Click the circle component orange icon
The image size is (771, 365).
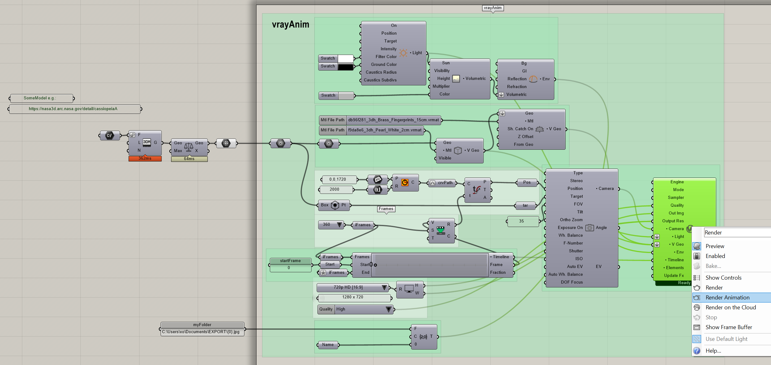[x=405, y=182]
